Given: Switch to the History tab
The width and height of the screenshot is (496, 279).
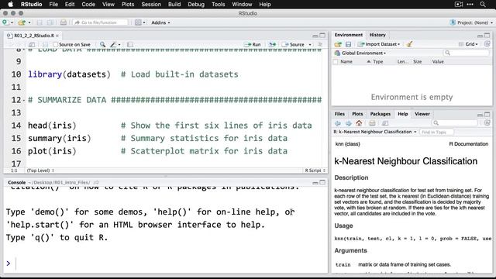Looking at the screenshot, I should [x=377, y=35].
